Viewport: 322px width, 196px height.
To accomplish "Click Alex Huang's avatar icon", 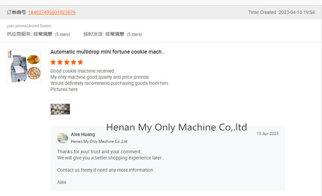I will pos(63,138).
